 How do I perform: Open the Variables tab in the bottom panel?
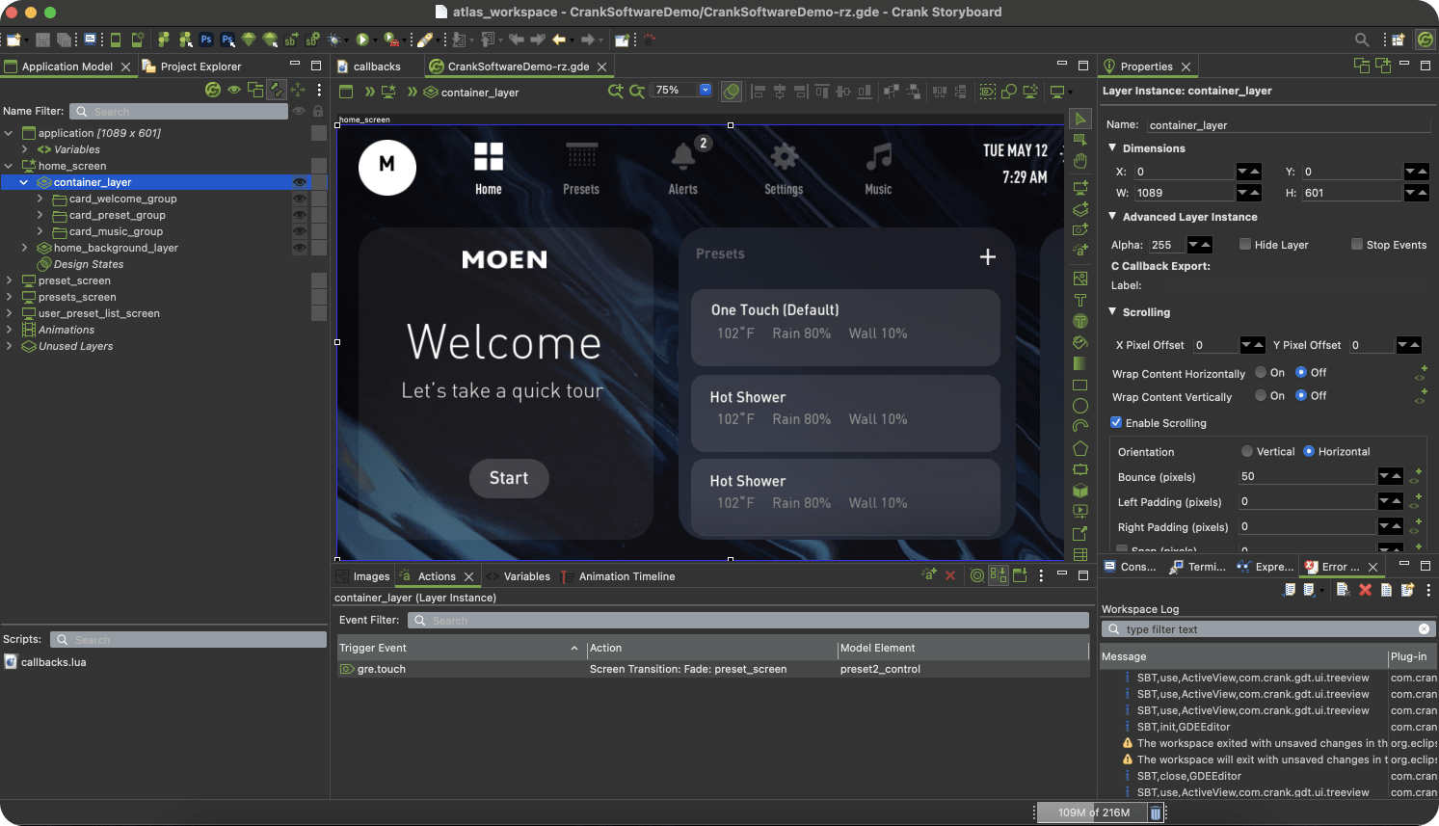click(x=519, y=576)
